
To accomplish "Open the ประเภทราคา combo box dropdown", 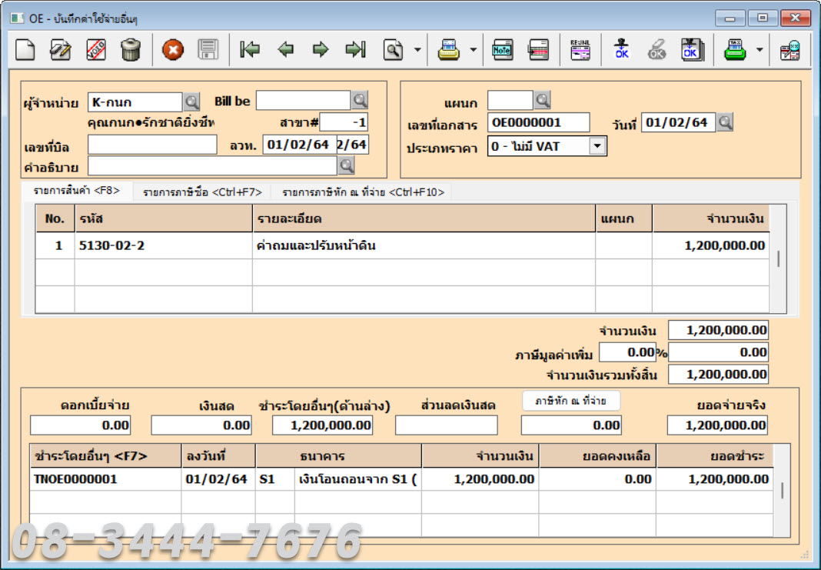I will tap(597, 146).
